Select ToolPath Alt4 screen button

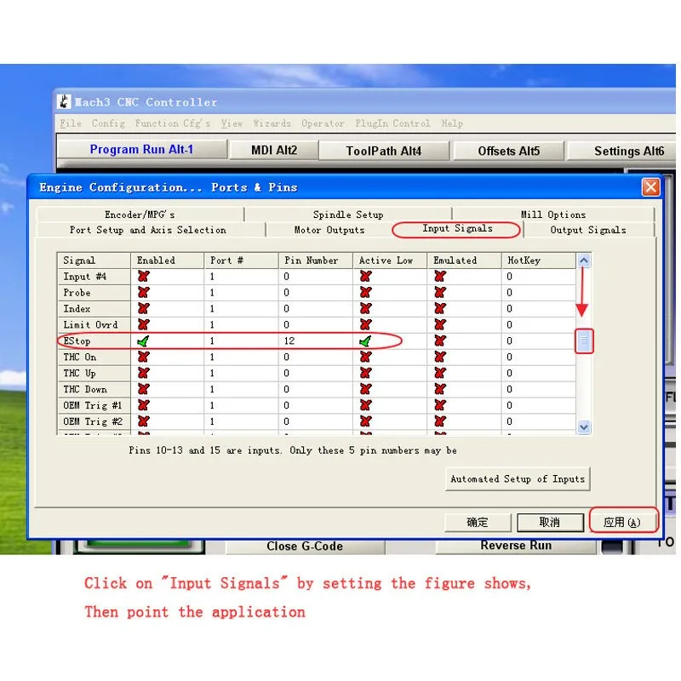pos(384,152)
